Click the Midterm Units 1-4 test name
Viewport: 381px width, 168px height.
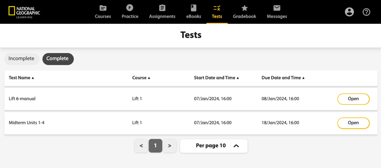click(x=26, y=123)
